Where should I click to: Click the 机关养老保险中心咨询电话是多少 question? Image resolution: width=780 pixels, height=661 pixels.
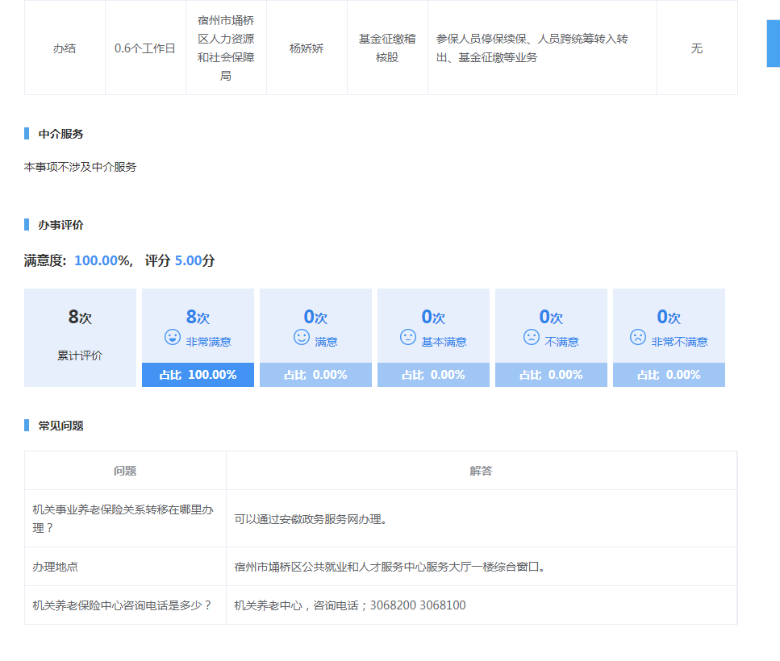pos(122,605)
